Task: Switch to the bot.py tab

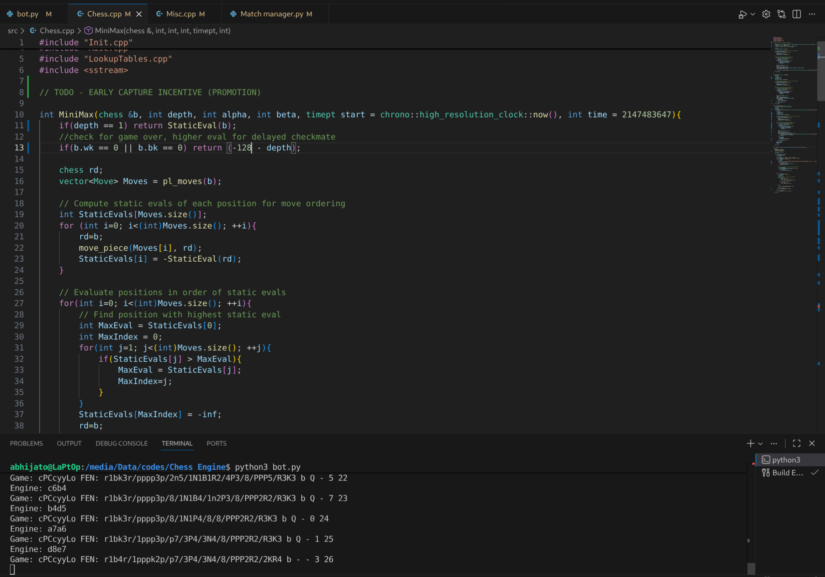Action: tap(27, 14)
